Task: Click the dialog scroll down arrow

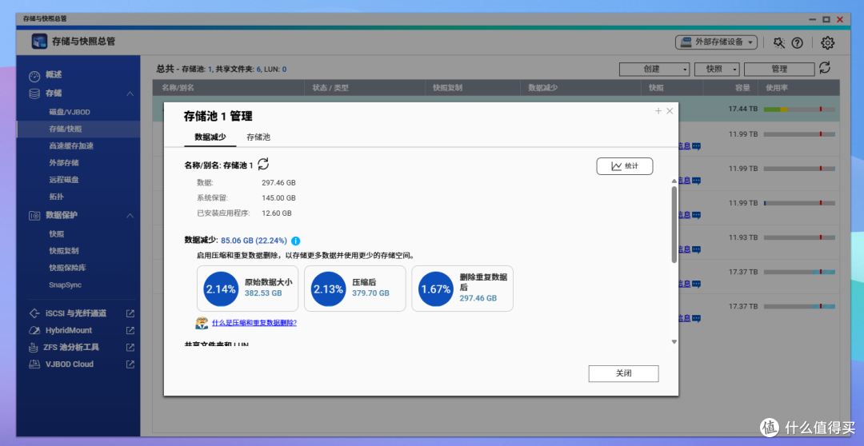Action: click(x=674, y=342)
